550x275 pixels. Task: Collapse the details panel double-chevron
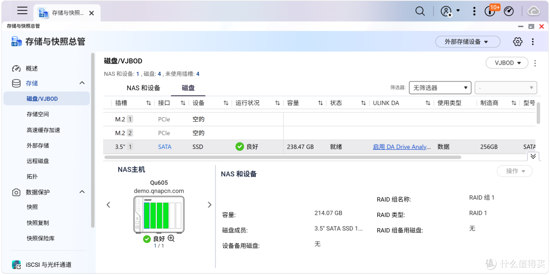[533, 156]
